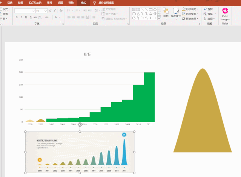Toggle Underline formatting
This screenshot has height=177, width=241.
(26, 17)
